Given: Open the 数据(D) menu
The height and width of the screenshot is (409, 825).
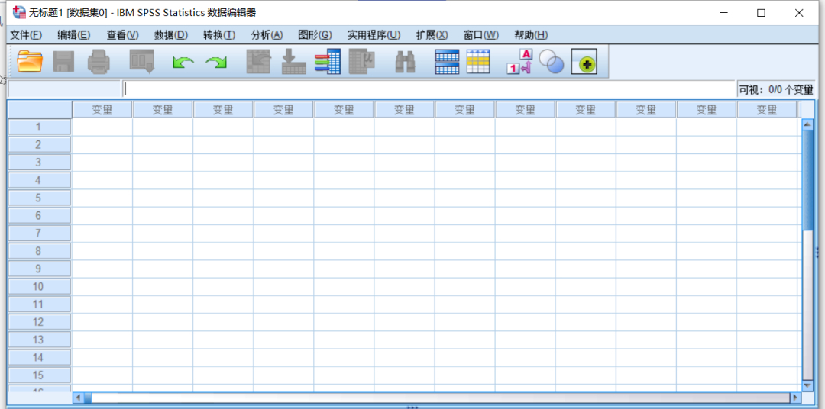Looking at the screenshot, I should pyautogui.click(x=170, y=35).
